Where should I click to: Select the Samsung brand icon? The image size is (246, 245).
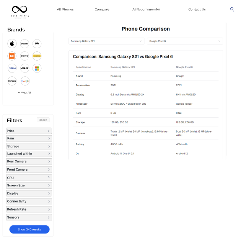click(24, 44)
